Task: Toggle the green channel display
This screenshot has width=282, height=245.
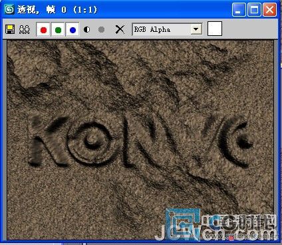Action: (x=58, y=30)
